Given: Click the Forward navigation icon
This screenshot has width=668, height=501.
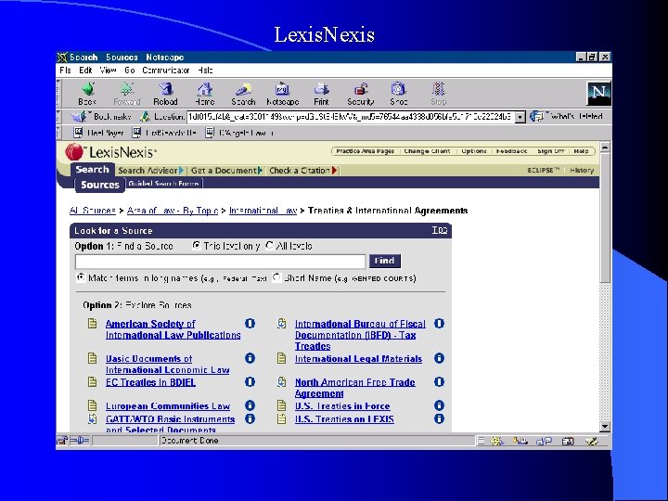Looking at the screenshot, I should click(126, 94).
